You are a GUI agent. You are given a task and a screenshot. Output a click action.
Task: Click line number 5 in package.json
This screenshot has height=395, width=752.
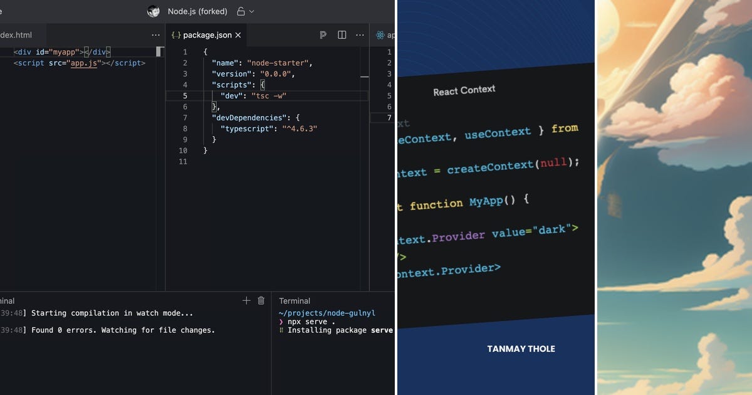click(x=184, y=95)
